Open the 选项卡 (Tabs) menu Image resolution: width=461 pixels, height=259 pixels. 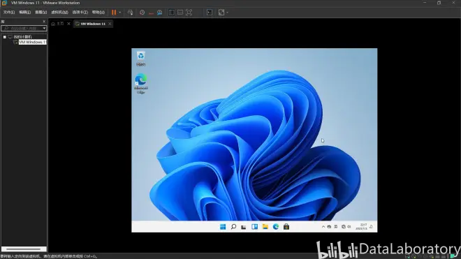(x=80, y=13)
